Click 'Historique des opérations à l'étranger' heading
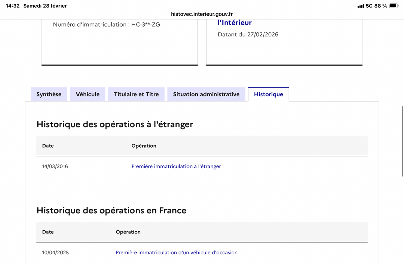This screenshot has height=265, width=404. (115, 124)
